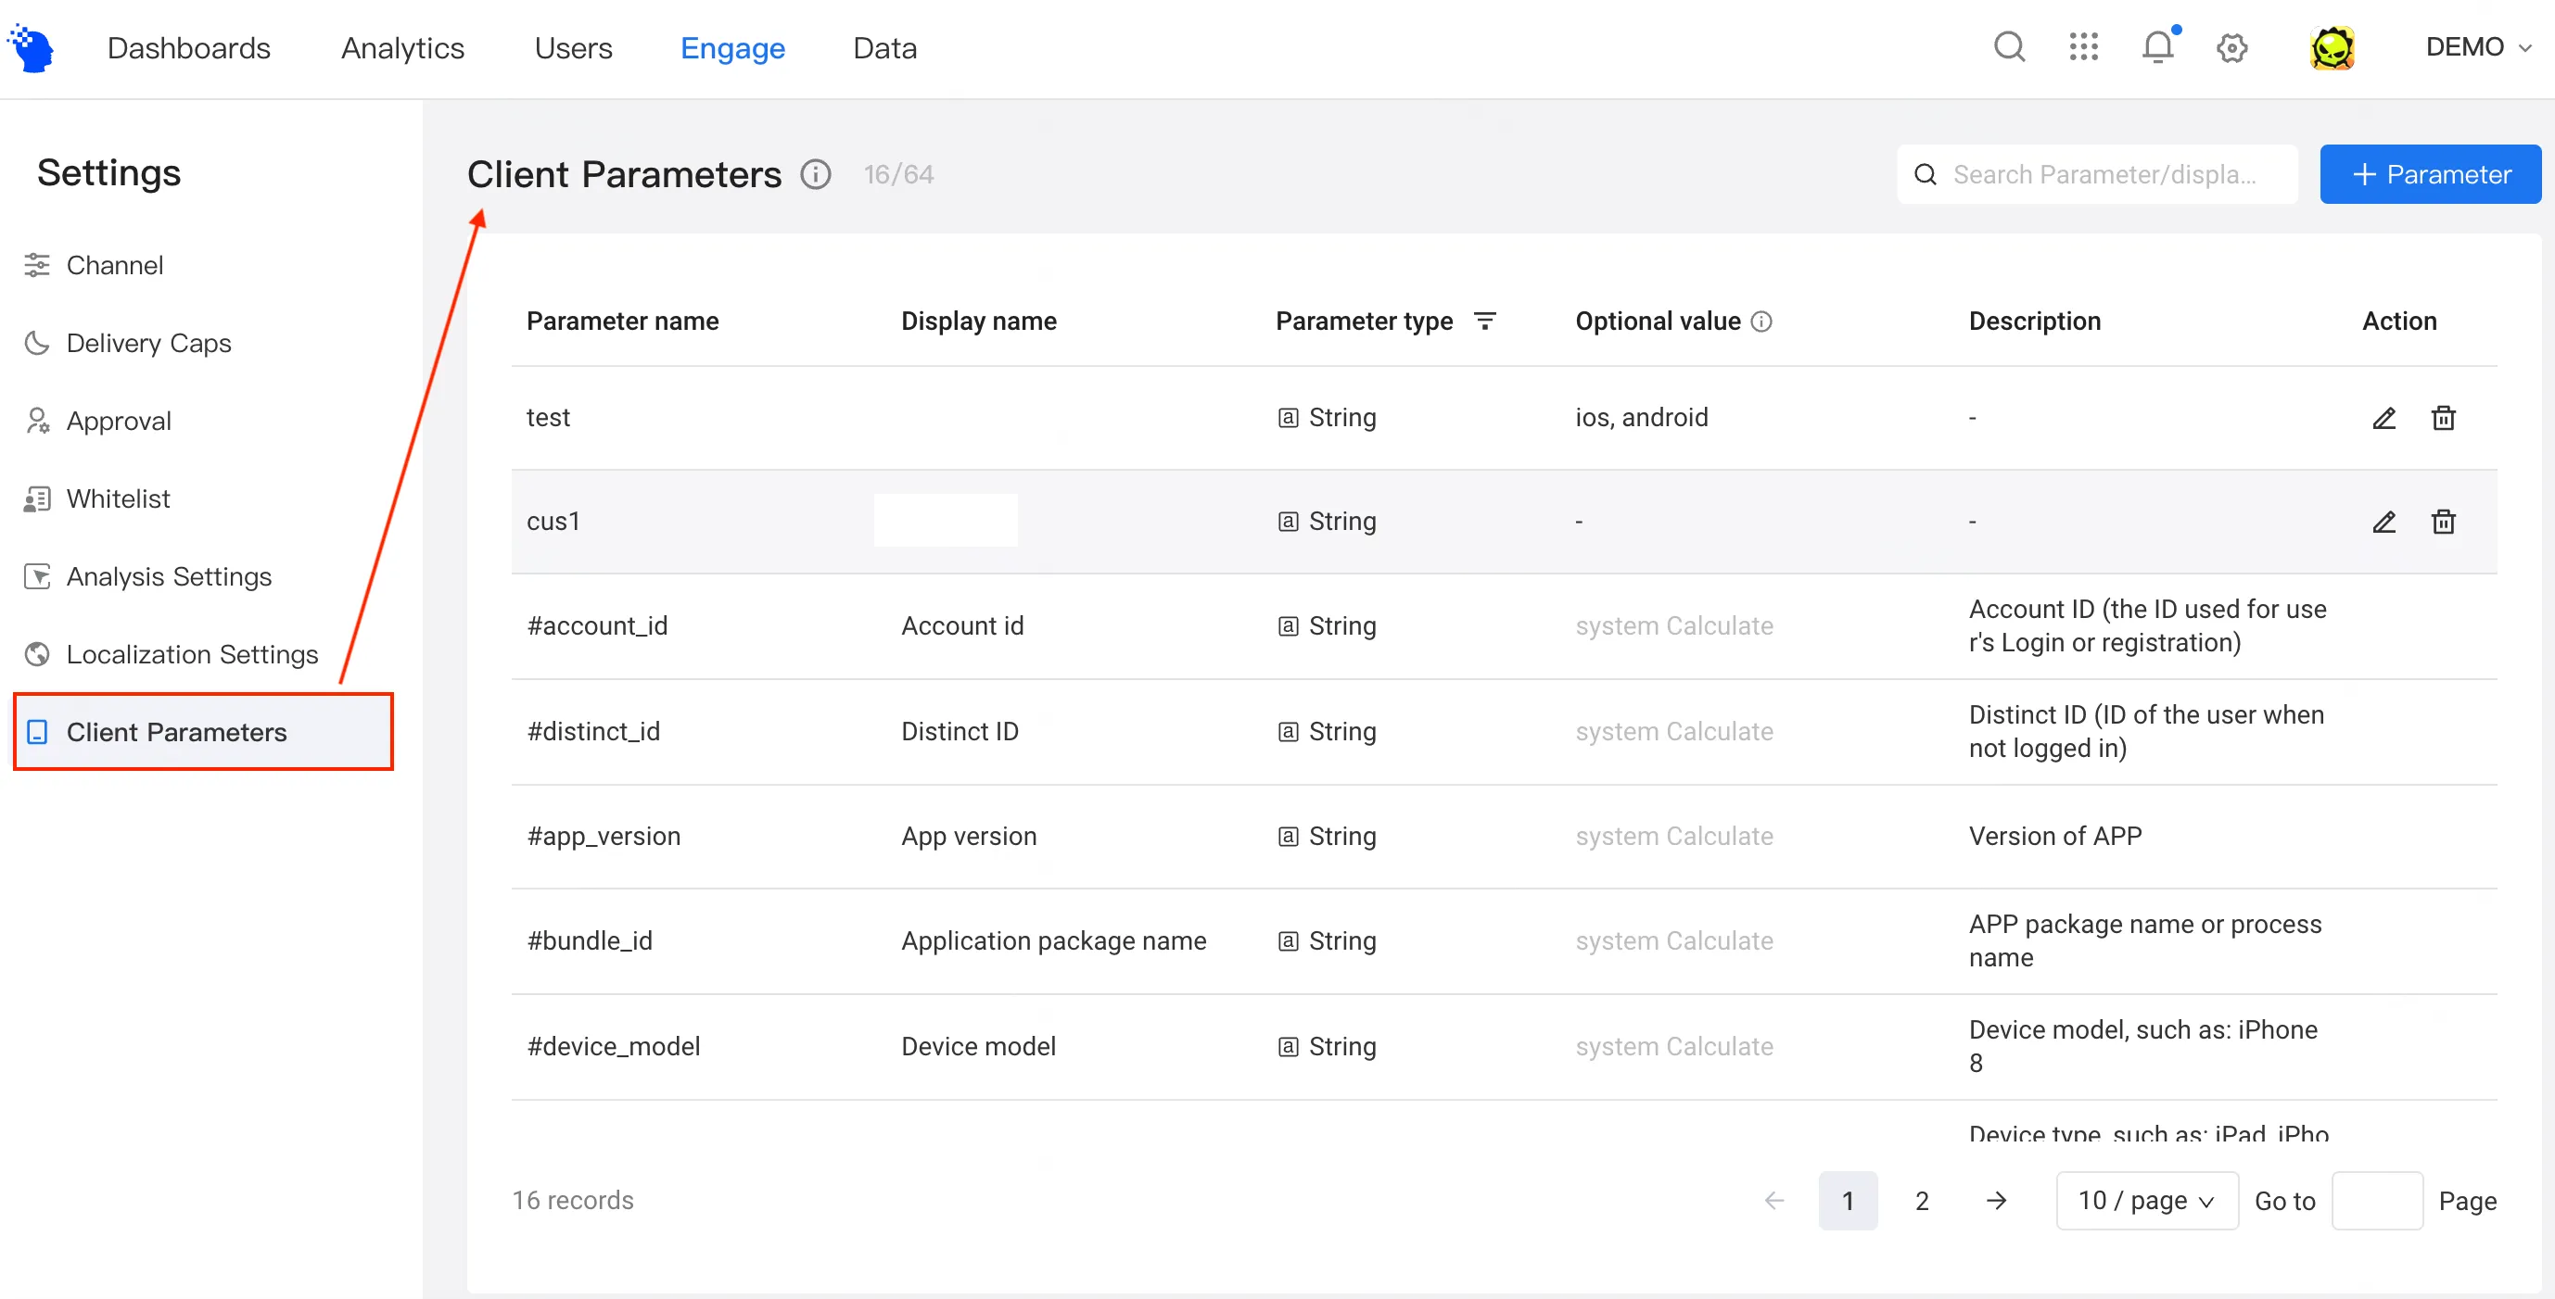This screenshot has height=1299, width=2555.
Task: Edit the cus1 parameter with pencil icon
Action: tap(2383, 522)
